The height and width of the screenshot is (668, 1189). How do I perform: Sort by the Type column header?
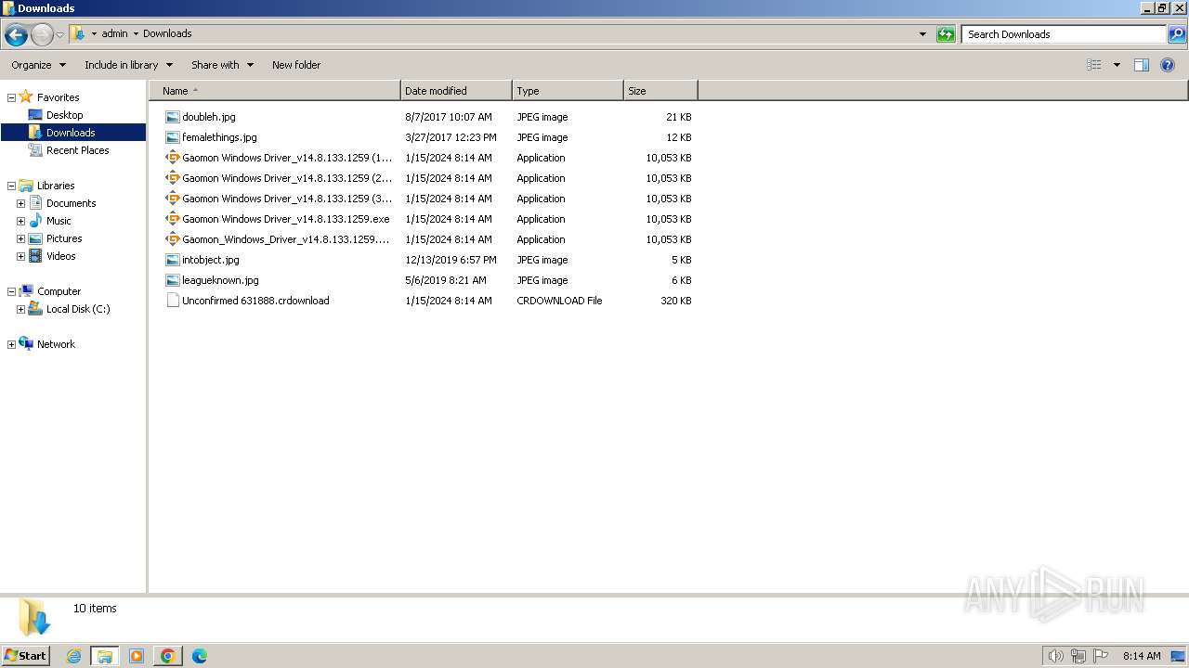(568, 91)
